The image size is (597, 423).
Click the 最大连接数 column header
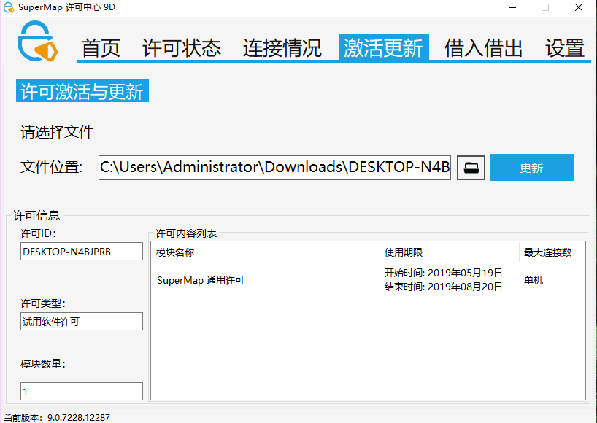click(549, 252)
